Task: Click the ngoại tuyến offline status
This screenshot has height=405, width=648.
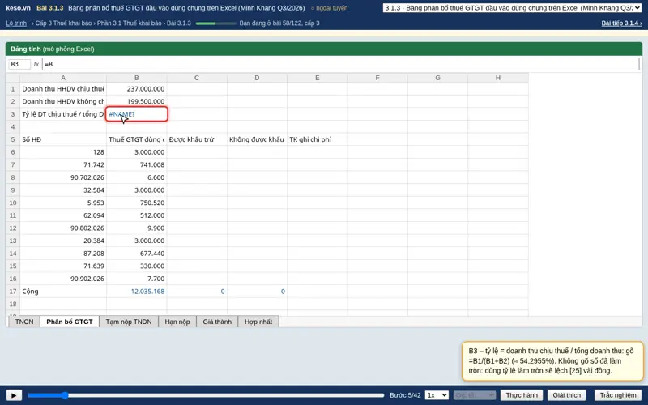Action: coord(329,8)
